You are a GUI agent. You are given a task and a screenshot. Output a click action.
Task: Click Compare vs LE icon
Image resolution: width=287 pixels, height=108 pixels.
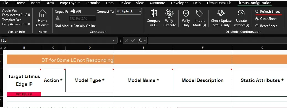(153, 13)
